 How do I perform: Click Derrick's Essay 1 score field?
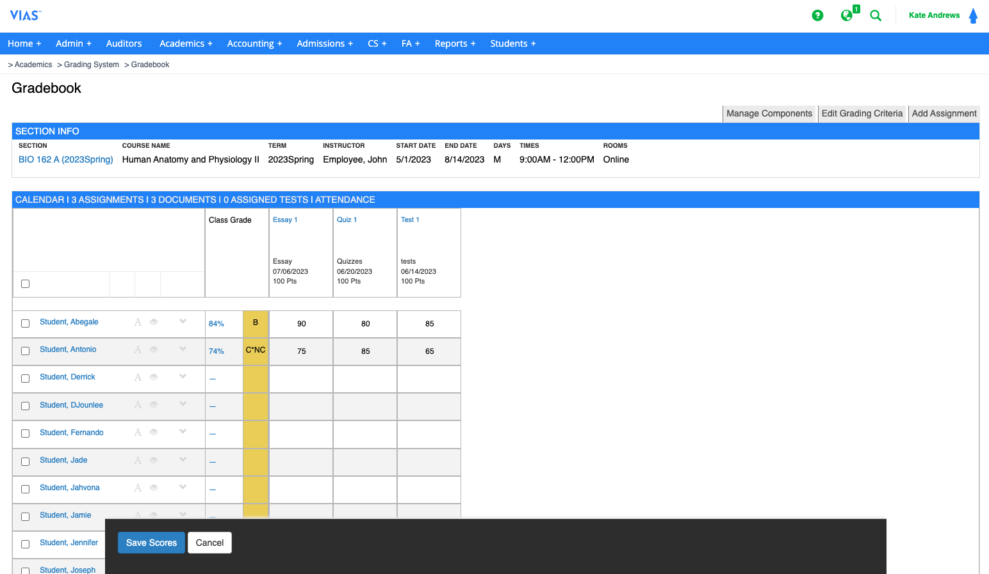[x=301, y=379]
